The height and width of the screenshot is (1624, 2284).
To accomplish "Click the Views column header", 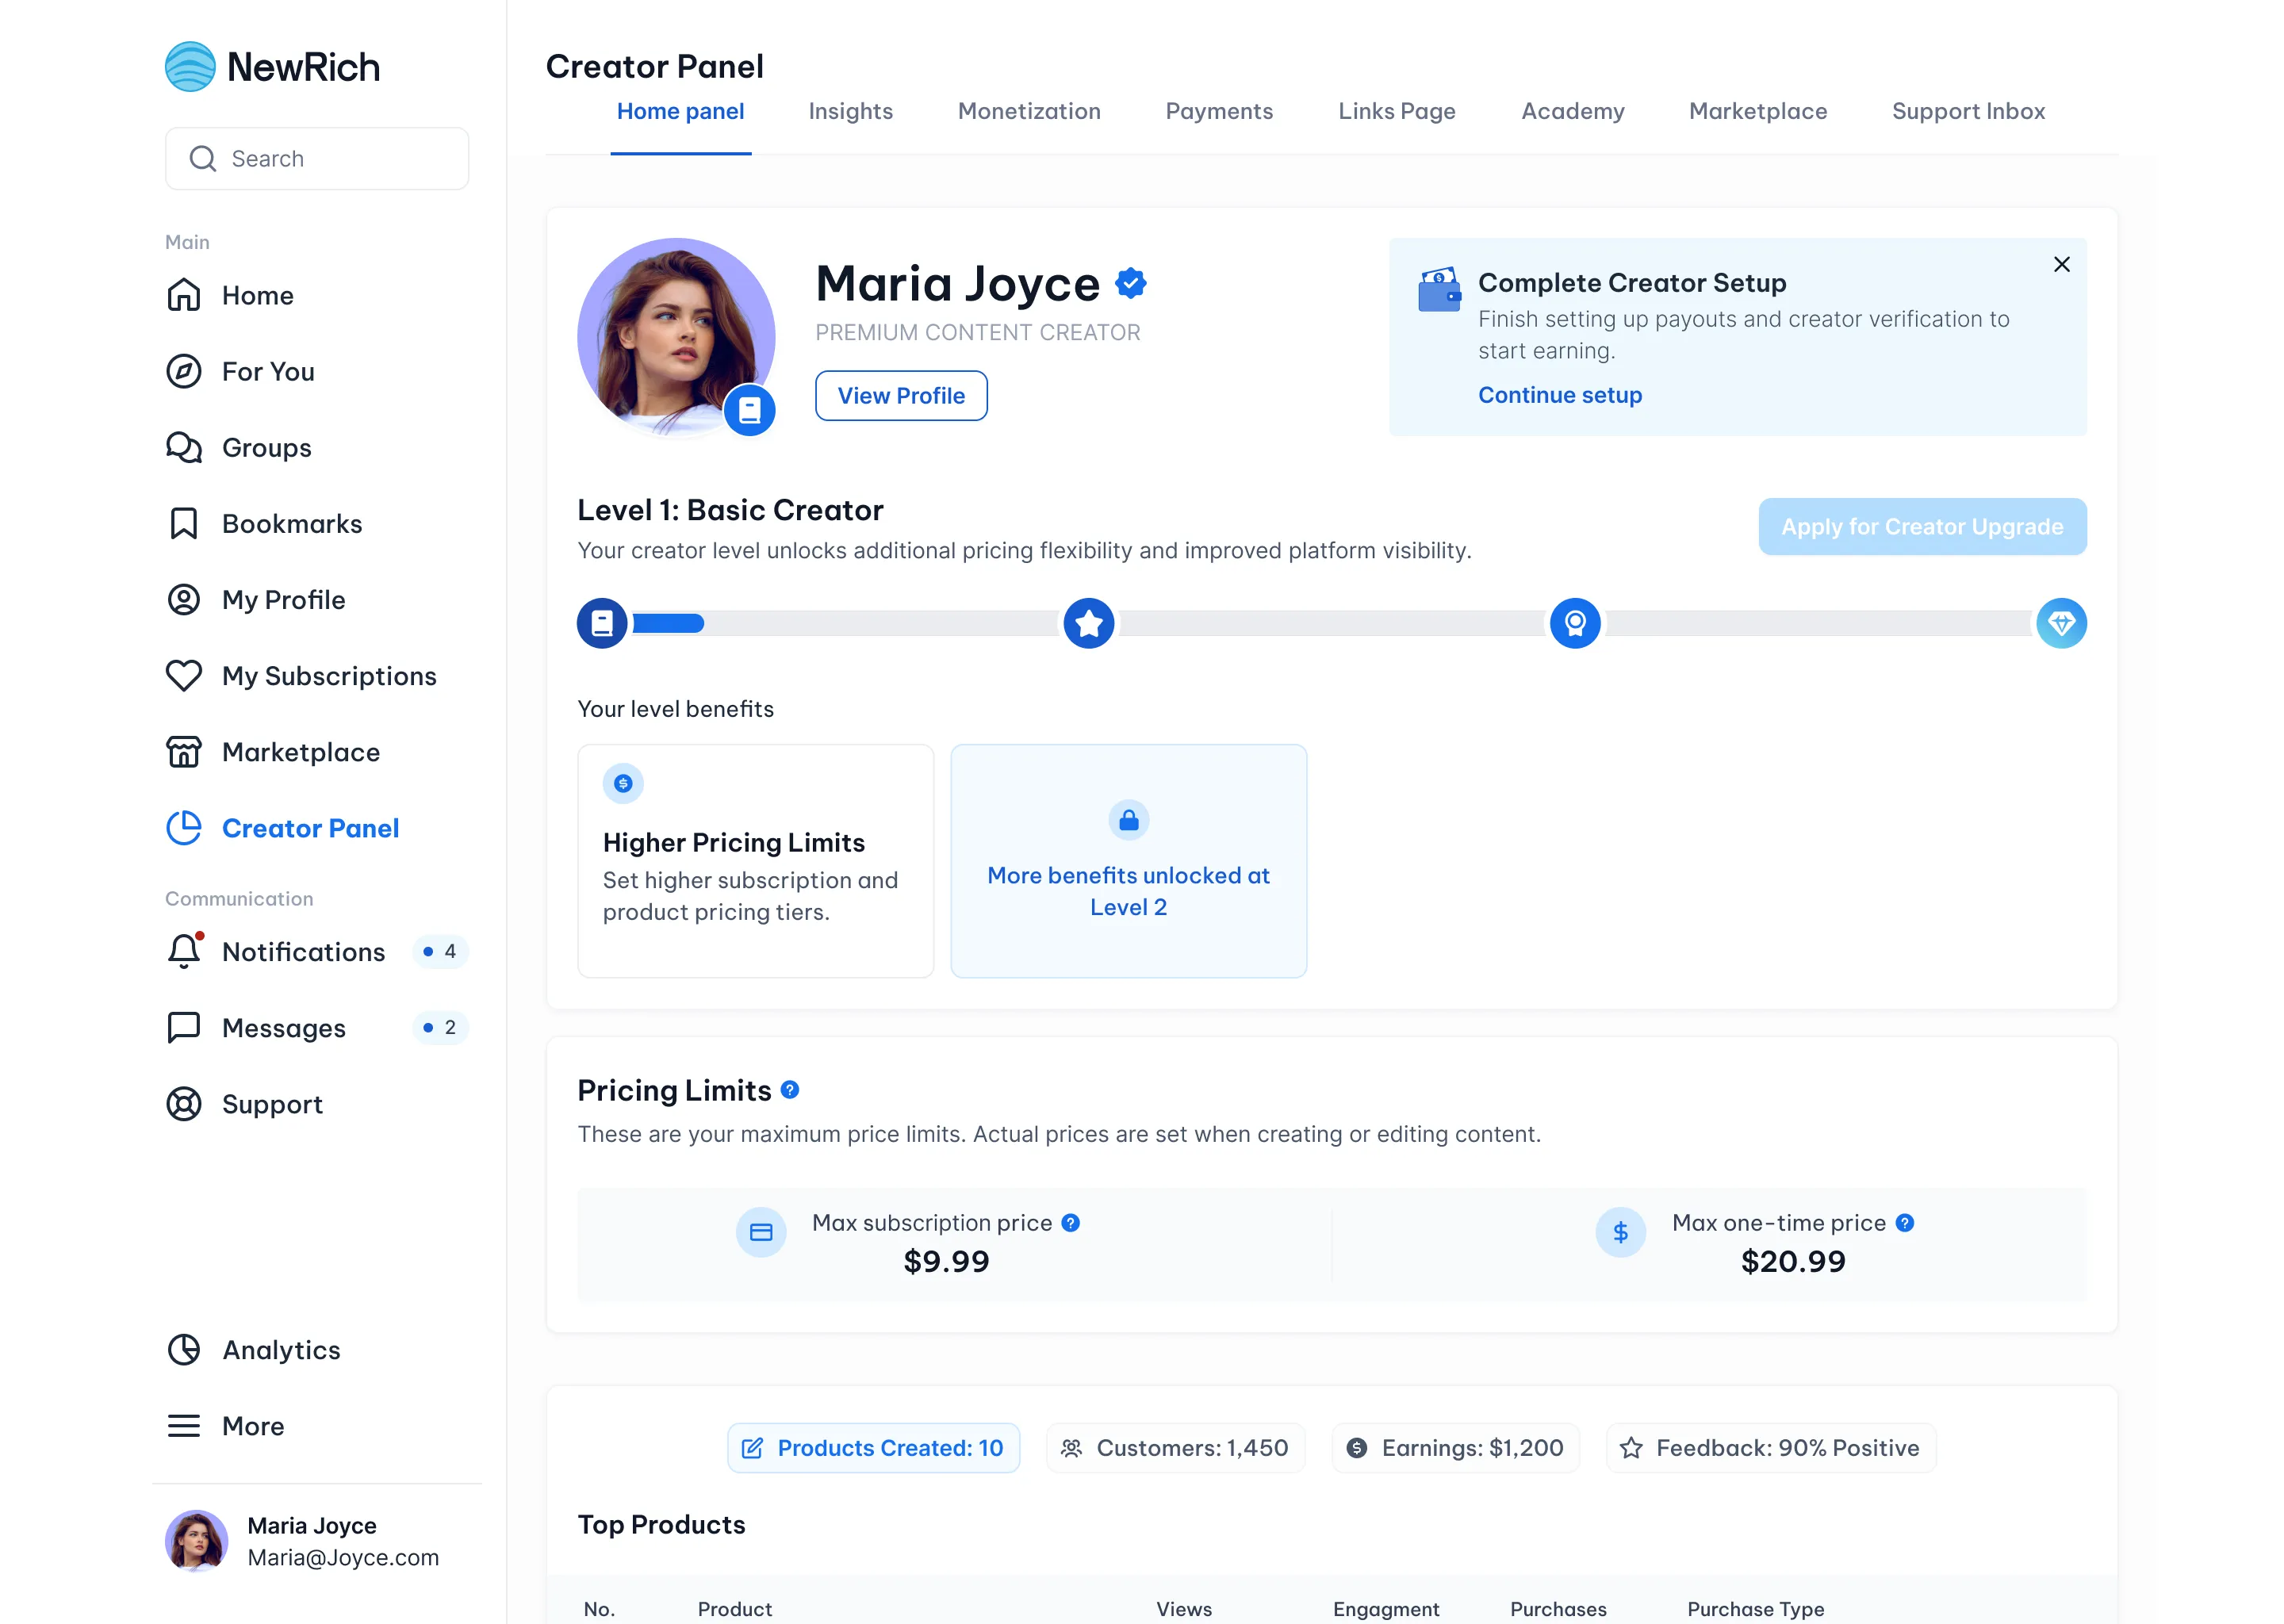I will coord(1184,1609).
